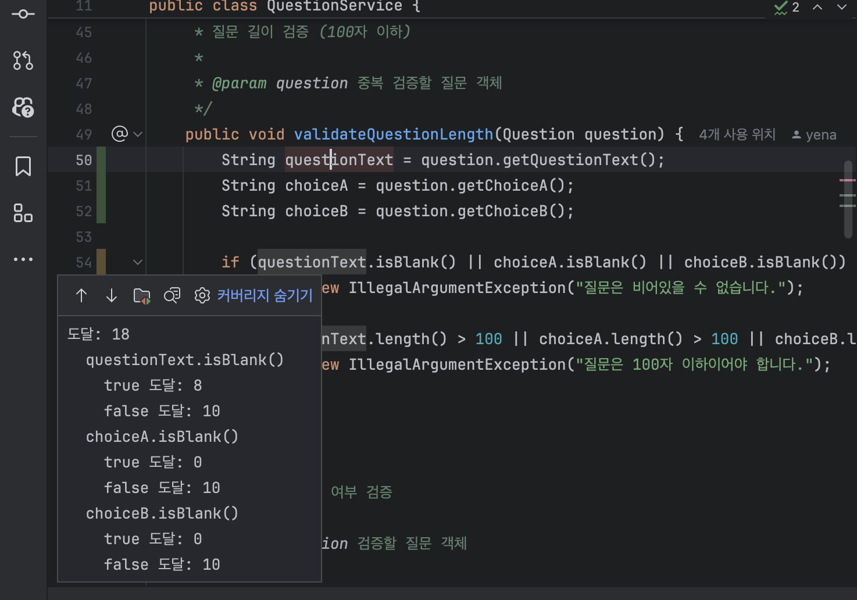The image size is (857, 600).
Task: Open the Commit tool window icon
Action: (23, 14)
